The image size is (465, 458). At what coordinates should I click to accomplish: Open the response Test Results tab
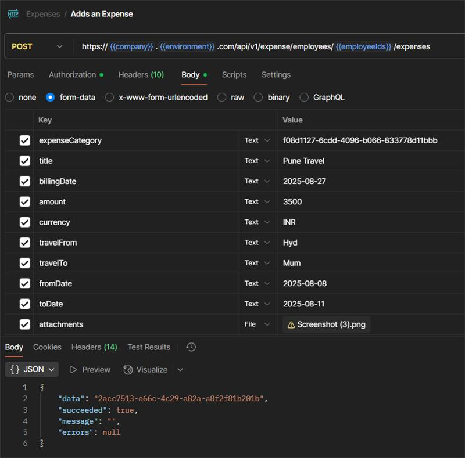point(149,347)
